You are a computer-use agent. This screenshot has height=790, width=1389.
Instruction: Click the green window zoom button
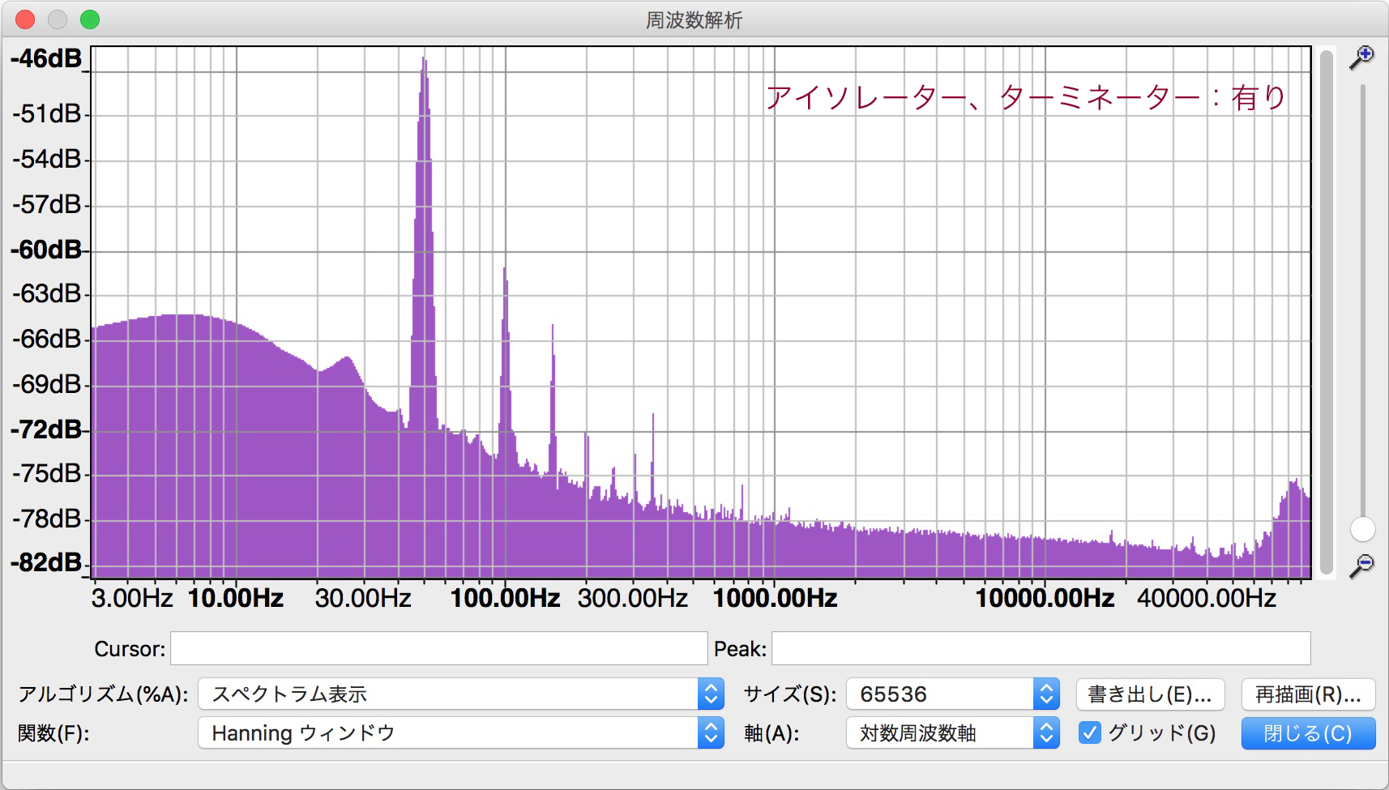point(90,19)
